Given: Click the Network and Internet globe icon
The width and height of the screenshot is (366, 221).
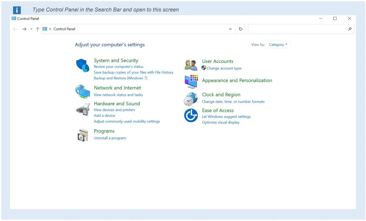Looking at the screenshot, I should (83, 92).
